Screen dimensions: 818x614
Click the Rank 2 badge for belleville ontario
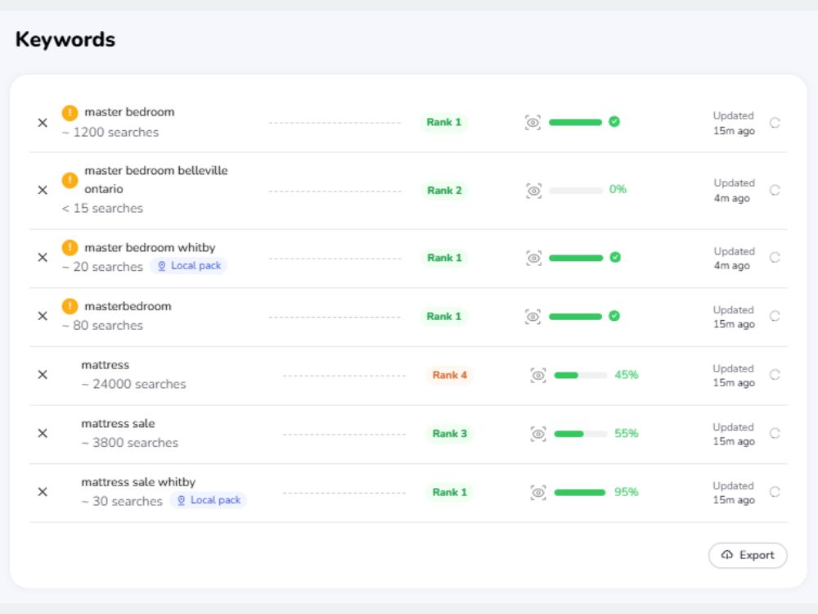444,190
